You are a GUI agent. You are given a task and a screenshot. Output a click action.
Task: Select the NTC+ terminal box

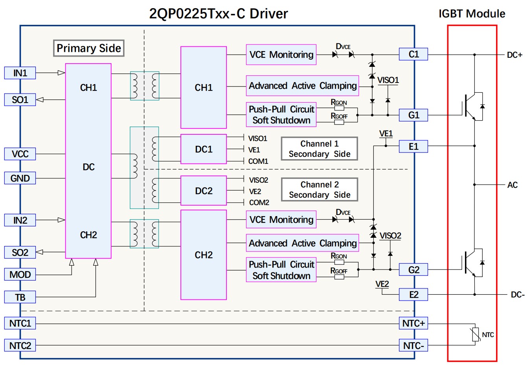click(x=413, y=323)
